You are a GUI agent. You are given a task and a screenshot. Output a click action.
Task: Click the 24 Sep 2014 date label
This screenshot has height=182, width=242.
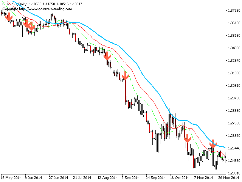[x=156, y=177]
